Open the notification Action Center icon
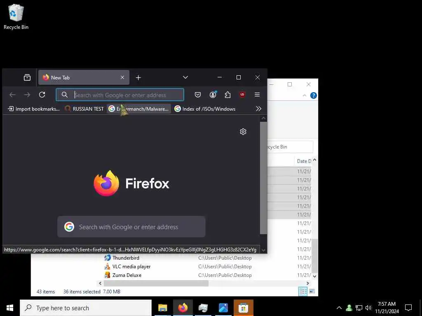The height and width of the screenshot is (316, 422). [x=408, y=308]
